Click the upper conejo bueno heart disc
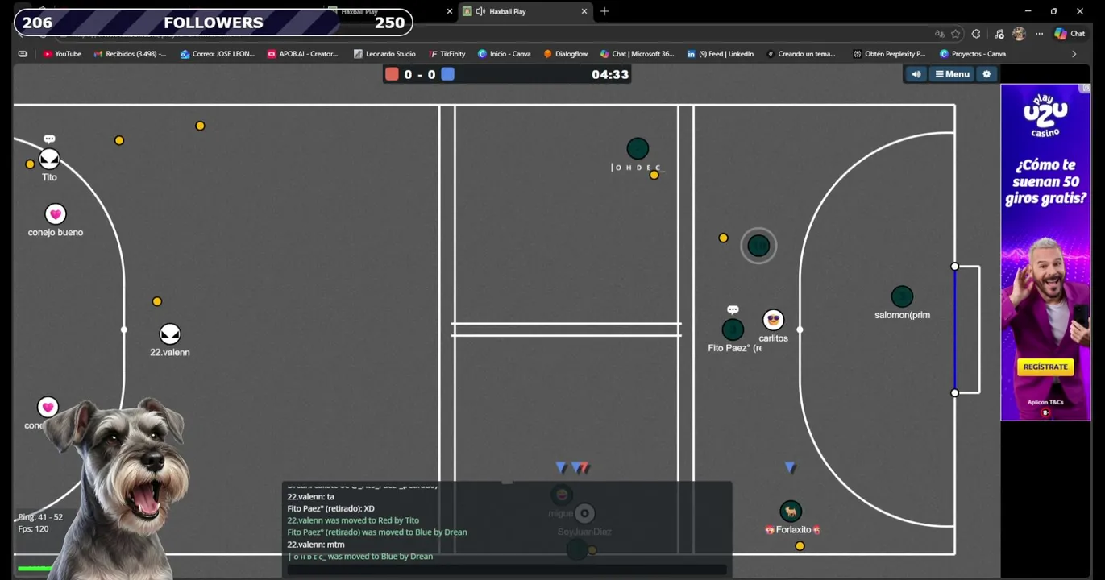The height and width of the screenshot is (580, 1105). point(56,213)
